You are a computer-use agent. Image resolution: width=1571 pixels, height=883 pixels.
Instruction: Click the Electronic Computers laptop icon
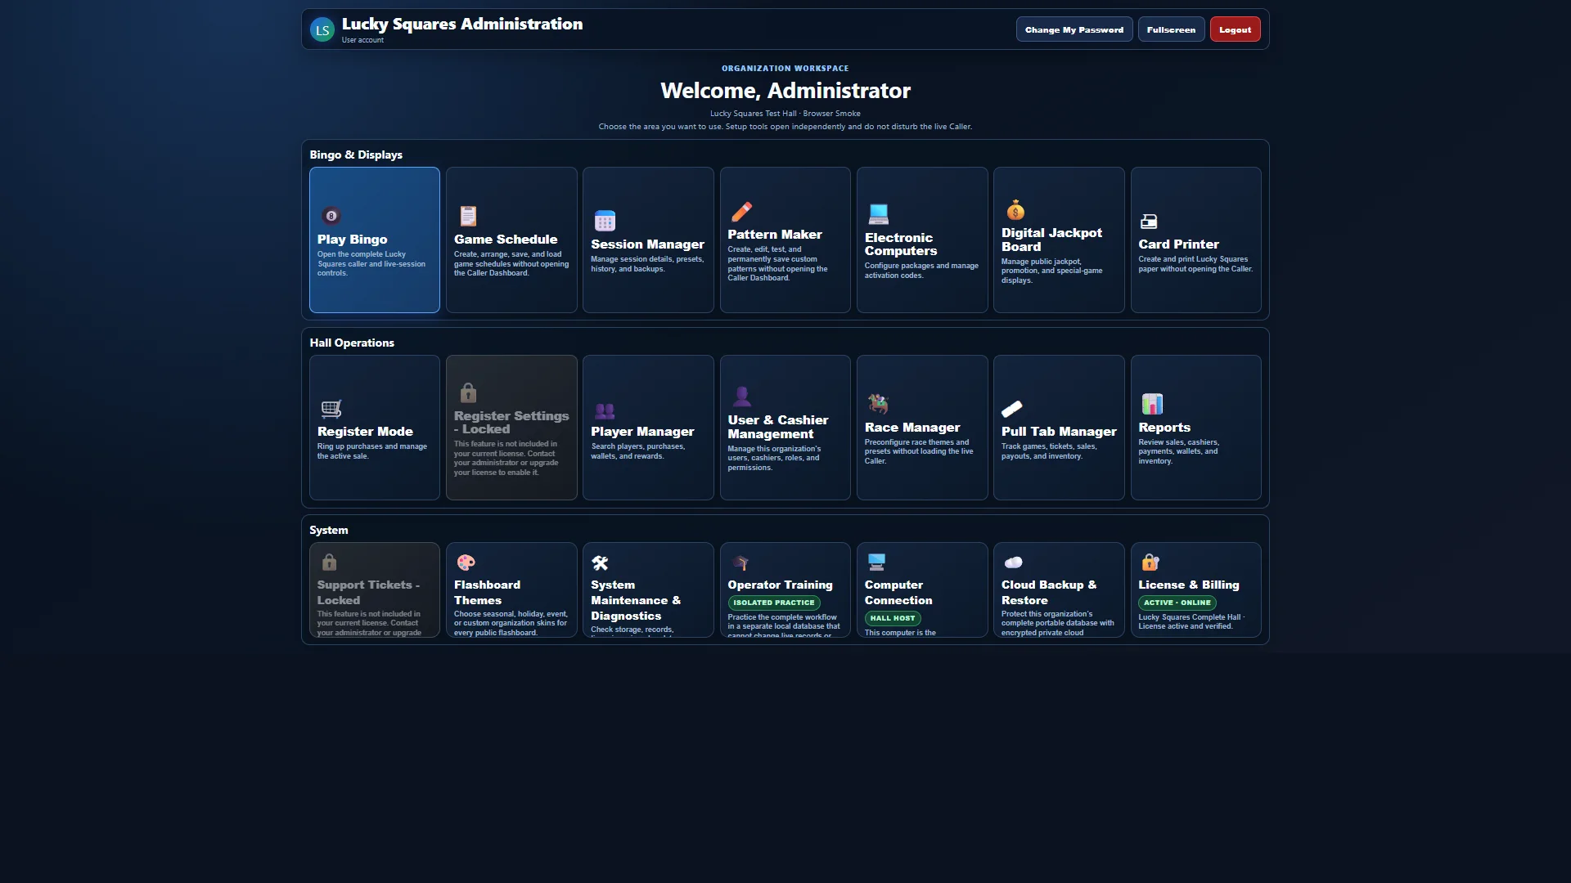[x=878, y=214]
